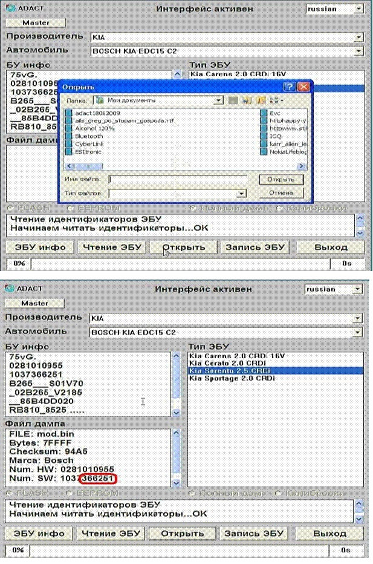Select FLASH radio button in upper ADACT window
The width and height of the screenshot is (373, 564).
(x=10, y=208)
